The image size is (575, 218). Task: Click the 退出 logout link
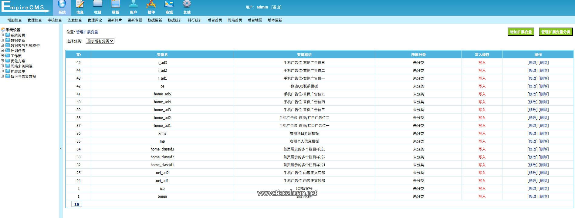click(276, 7)
